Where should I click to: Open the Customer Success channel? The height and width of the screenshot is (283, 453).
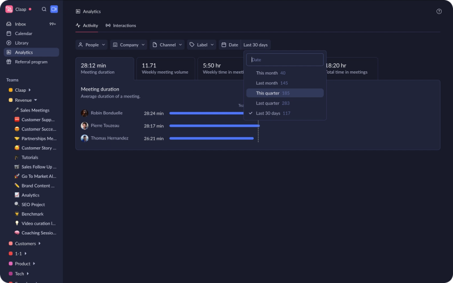35,129
